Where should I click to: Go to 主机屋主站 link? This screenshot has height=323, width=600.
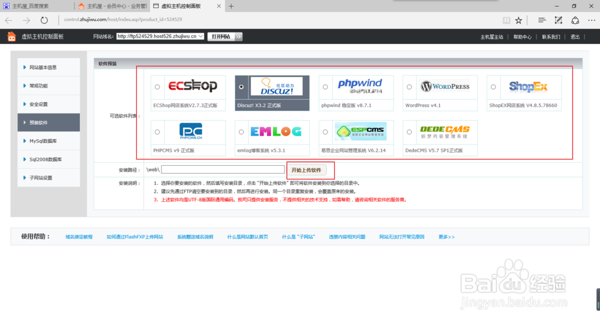point(492,37)
